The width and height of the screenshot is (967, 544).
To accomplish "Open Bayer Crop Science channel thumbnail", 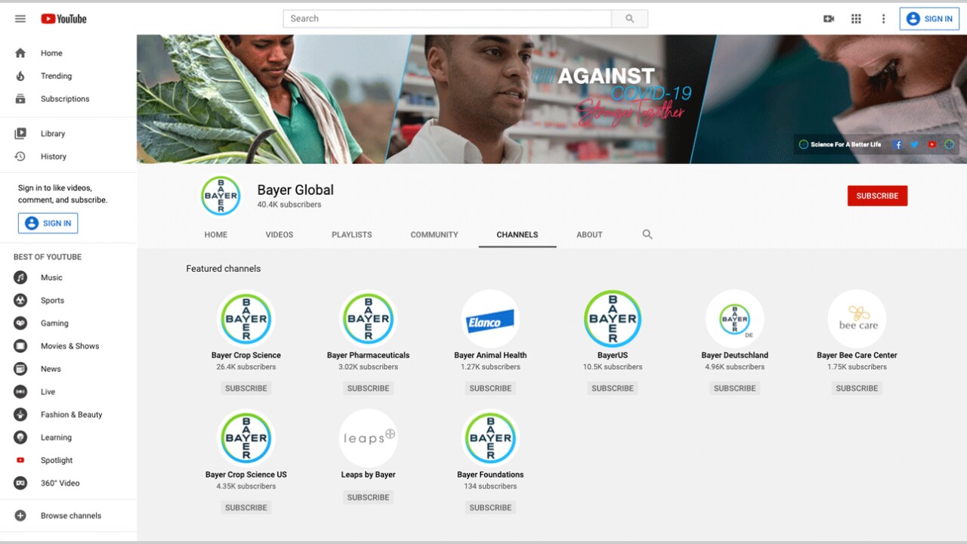I will (246, 319).
